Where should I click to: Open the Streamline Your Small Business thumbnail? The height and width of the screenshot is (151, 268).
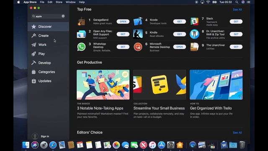[x=160, y=85]
